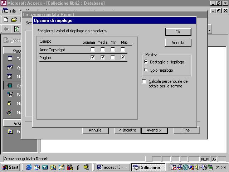Click the New database toolbar icon
The image size is (229, 172).
[x=6, y=20]
